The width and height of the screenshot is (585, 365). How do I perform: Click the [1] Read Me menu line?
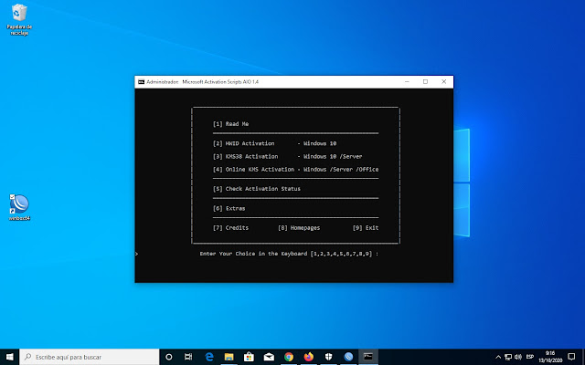[x=230, y=124]
